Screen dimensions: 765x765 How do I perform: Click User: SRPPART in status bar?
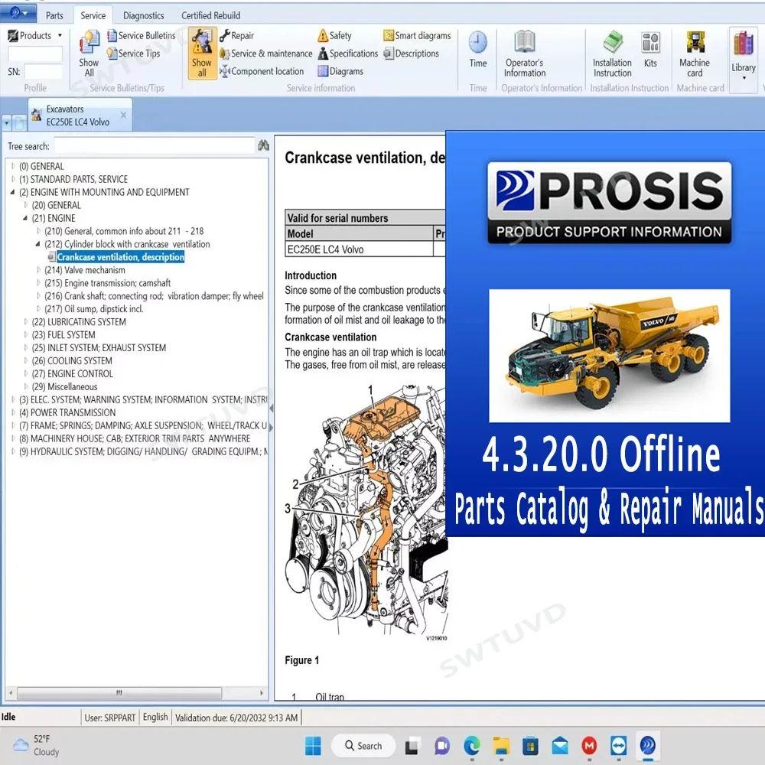[x=109, y=718]
